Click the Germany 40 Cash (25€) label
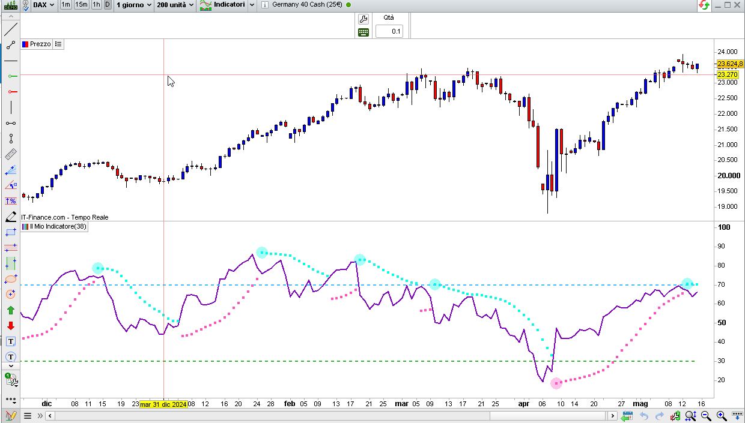This screenshot has width=745, height=423. pyautogui.click(x=307, y=5)
